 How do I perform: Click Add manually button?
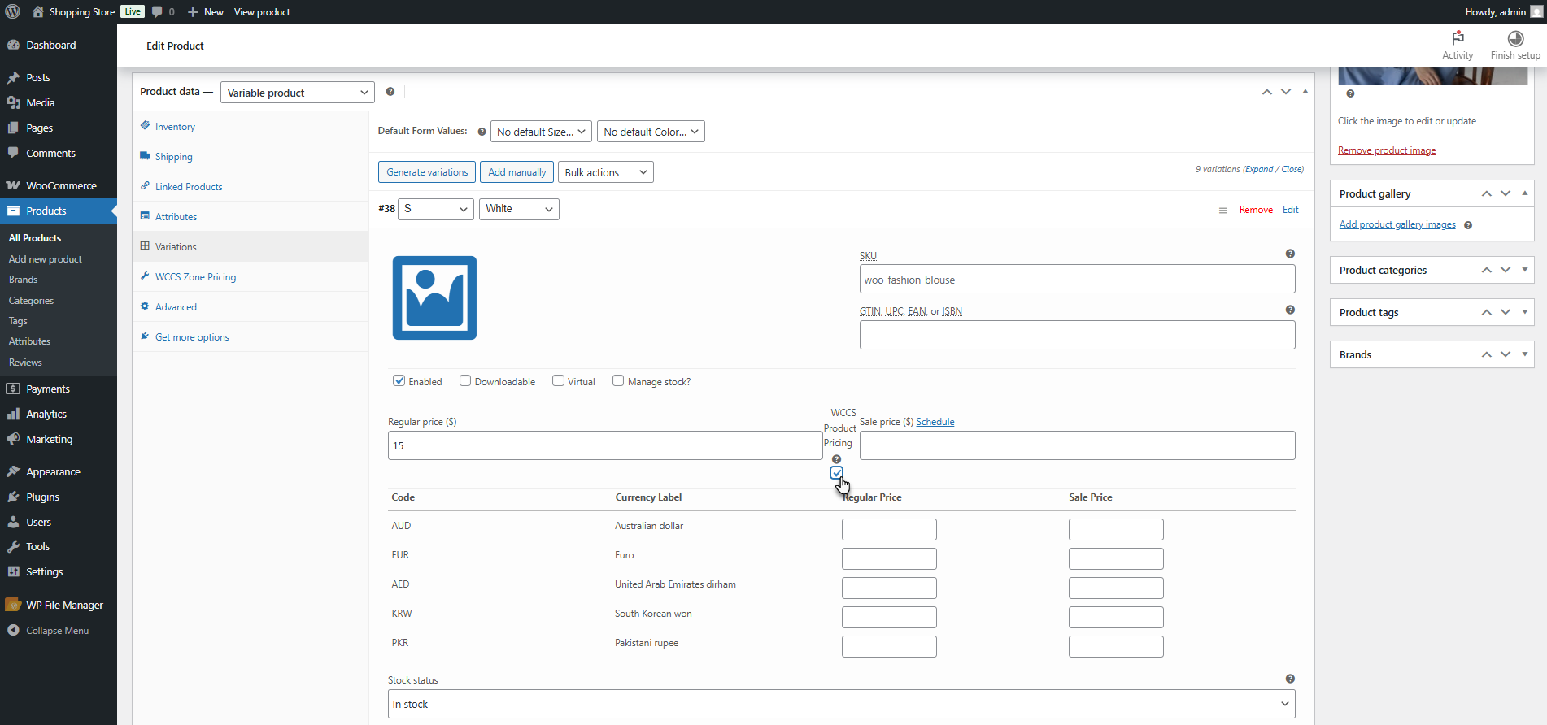(x=517, y=172)
